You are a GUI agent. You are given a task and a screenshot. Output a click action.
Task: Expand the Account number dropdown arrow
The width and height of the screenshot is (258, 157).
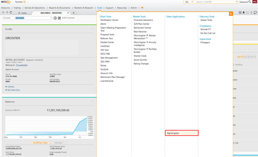pos(51,18)
